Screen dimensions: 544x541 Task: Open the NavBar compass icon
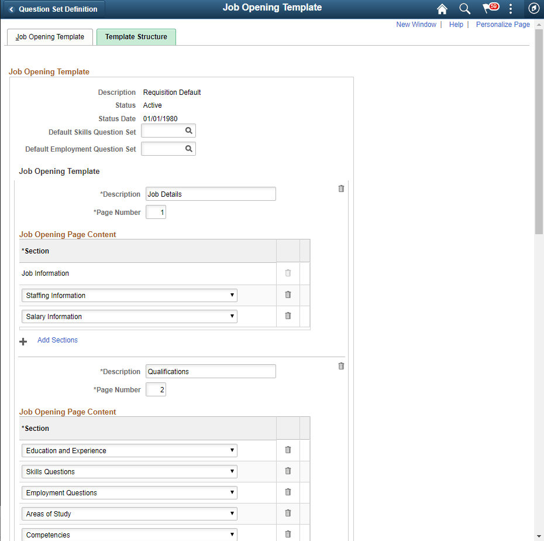533,9
